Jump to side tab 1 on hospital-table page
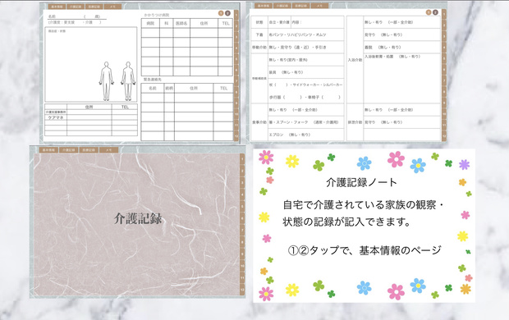This screenshot has width=509, height=320. point(236,16)
